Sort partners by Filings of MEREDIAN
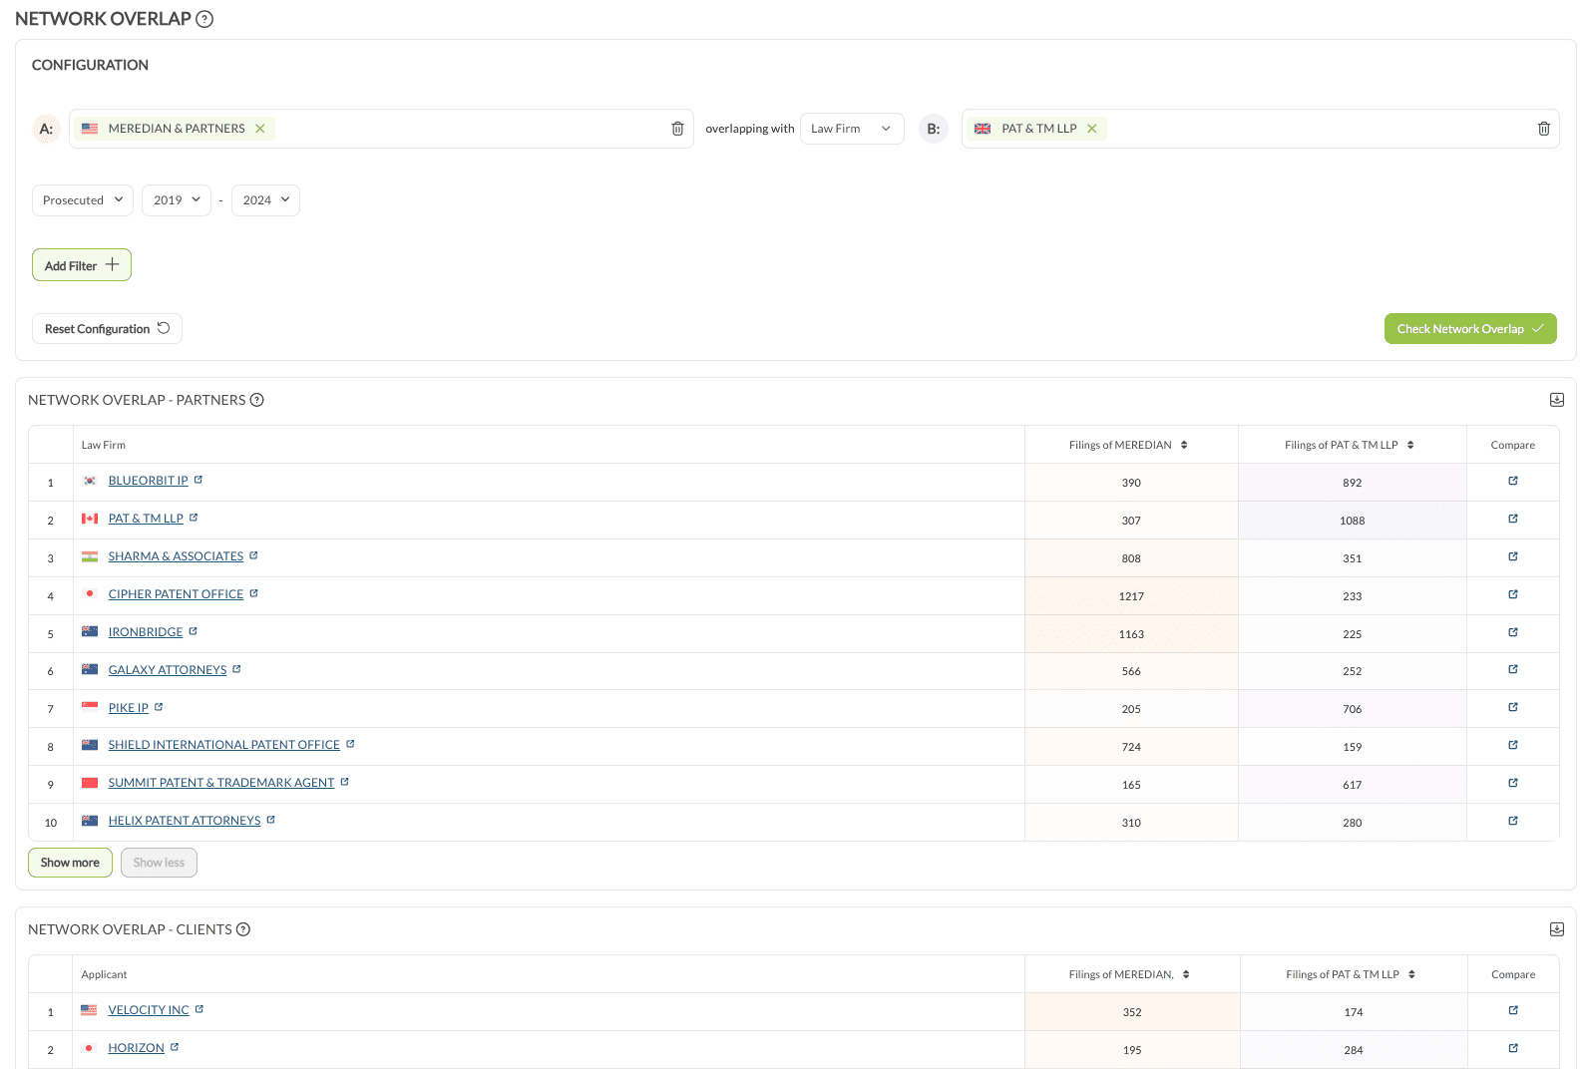 click(1184, 445)
